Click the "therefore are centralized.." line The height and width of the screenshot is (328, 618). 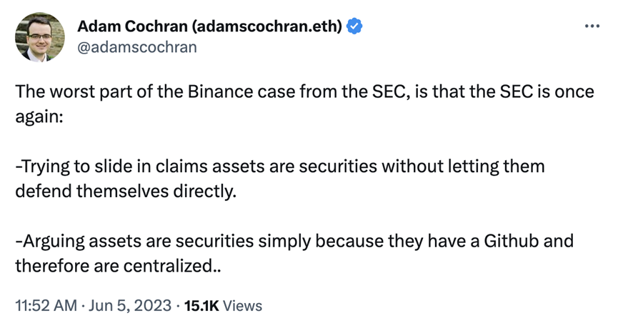point(118,266)
